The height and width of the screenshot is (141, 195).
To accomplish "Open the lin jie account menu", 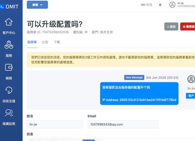I will [186, 5].
